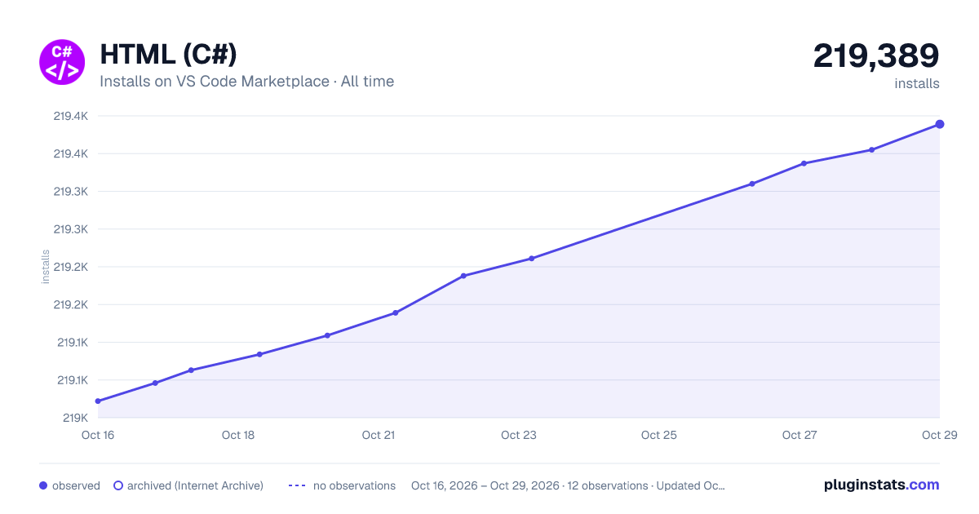Click the 'Oct 23' x-axis label
Viewport: 979px width, 514px height.
click(x=519, y=435)
